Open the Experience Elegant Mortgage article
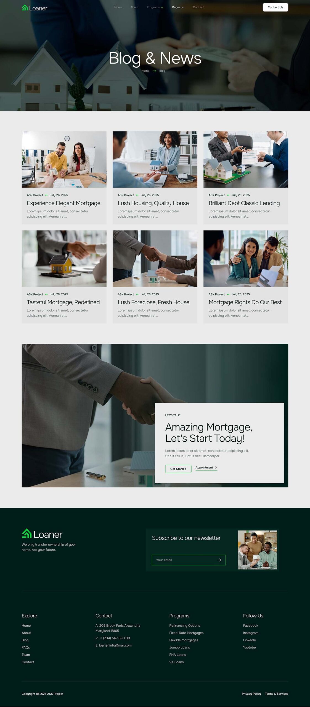The width and height of the screenshot is (310, 707). coord(63,203)
